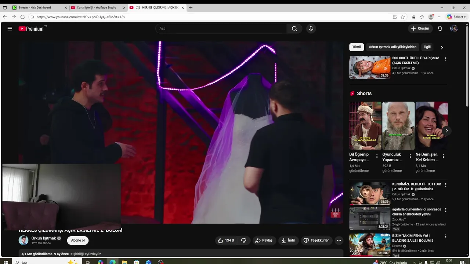Open agalarla dümenden lol stream thumbnail
470x264 pixels.
coord(370,219)
